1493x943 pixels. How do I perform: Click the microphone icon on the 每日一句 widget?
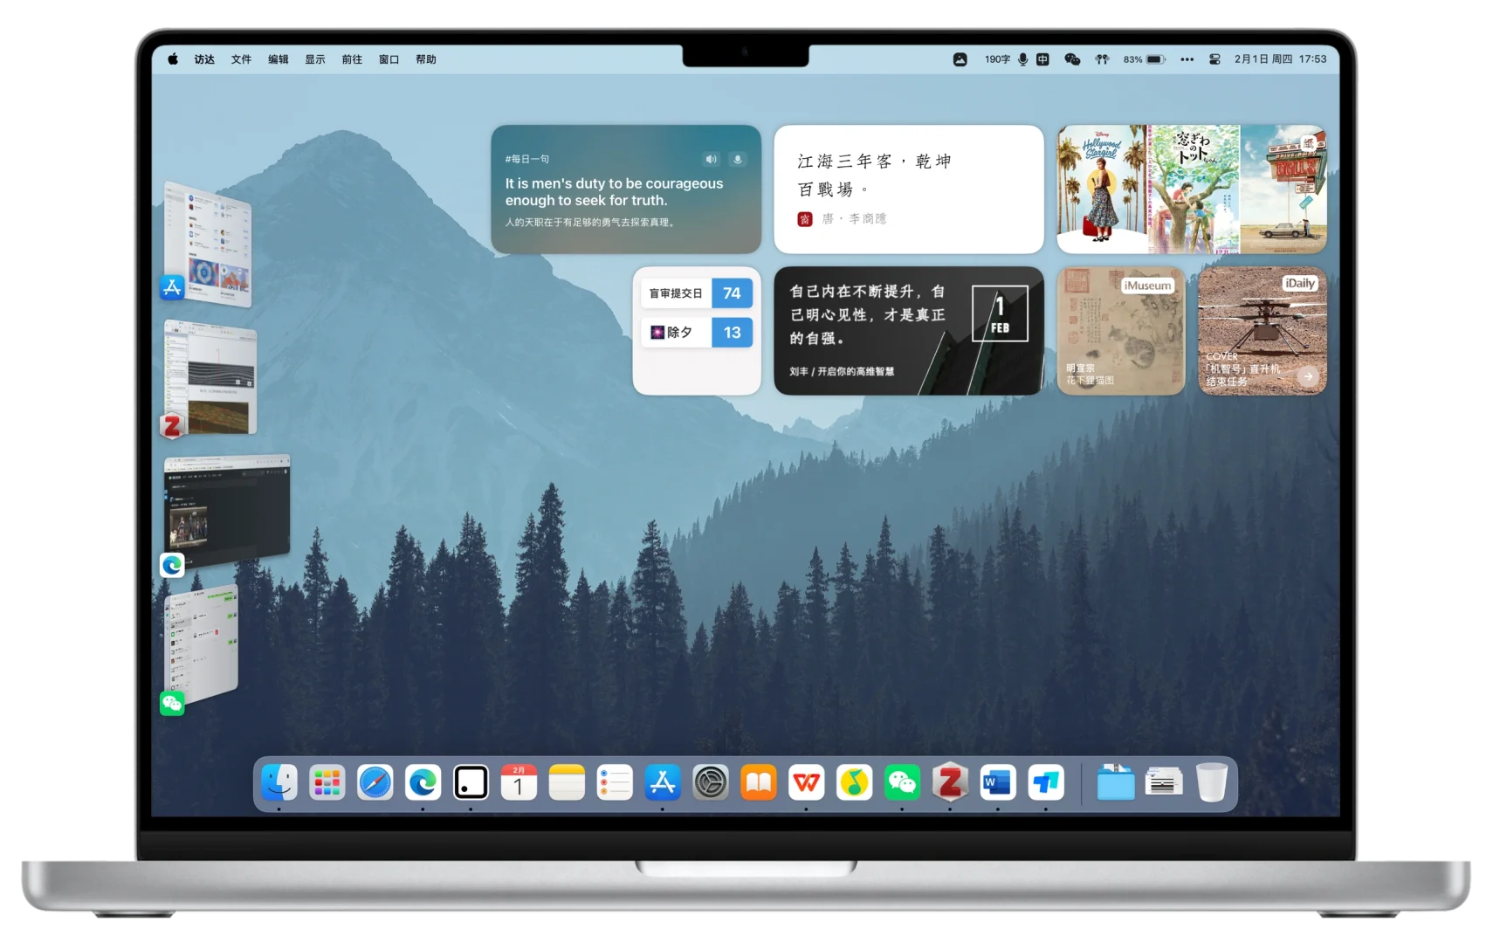pyautogui.click(x=739, y=160)
